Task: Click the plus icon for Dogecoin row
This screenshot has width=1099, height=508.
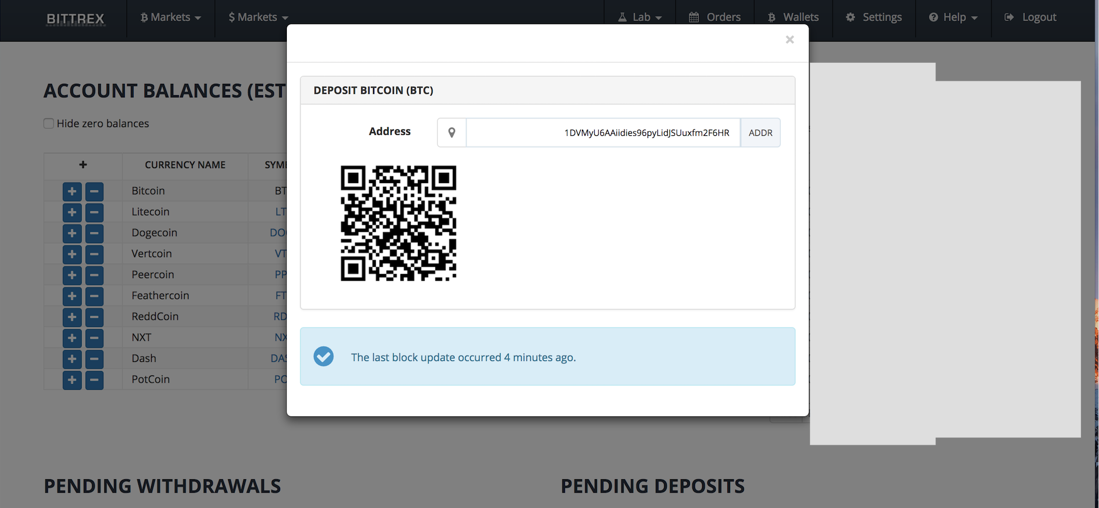Action: 72,233
